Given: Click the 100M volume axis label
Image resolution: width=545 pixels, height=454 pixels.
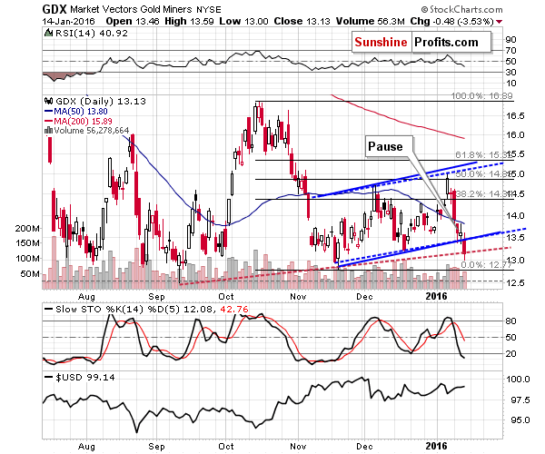Looking at the screenshot, I should [27, 259].
